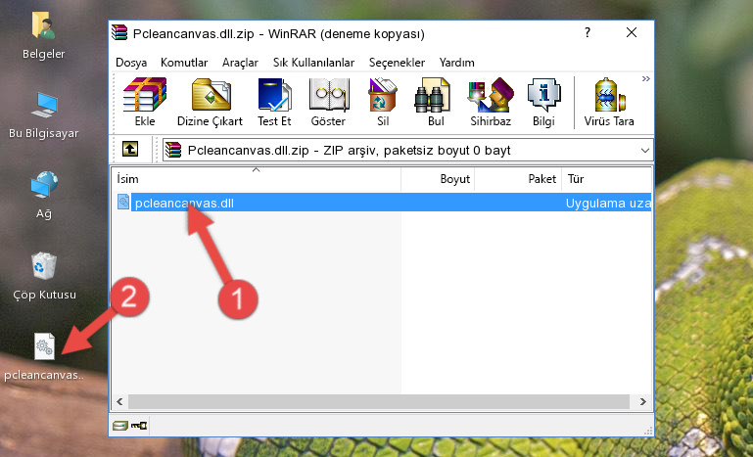
Task: Go up one folder level
Action: coord(129,150)
